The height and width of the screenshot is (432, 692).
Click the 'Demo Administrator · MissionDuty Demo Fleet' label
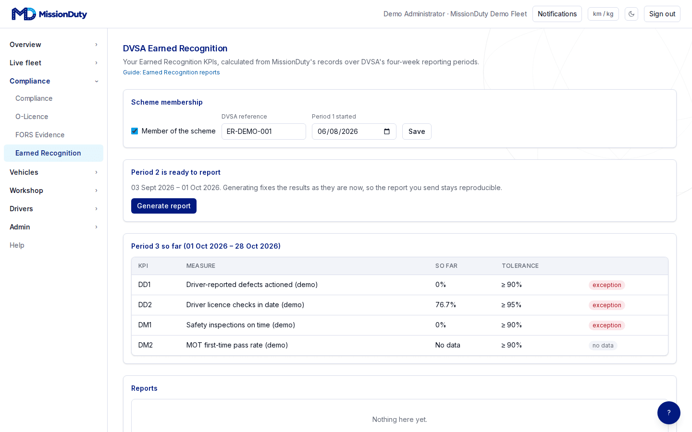click(455, 14)
